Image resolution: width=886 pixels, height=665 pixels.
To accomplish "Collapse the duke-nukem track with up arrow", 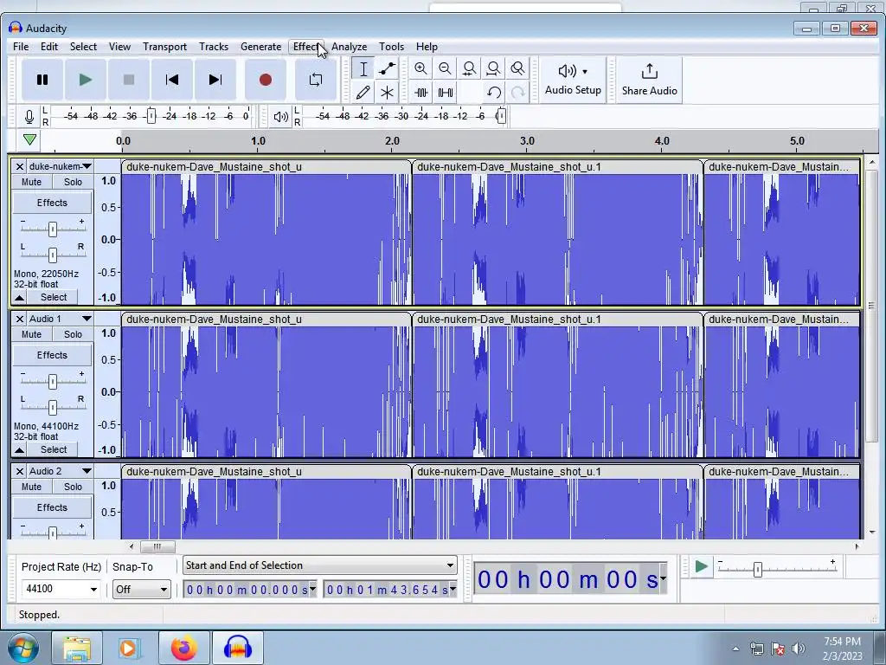I will click(x=19, y=298).
